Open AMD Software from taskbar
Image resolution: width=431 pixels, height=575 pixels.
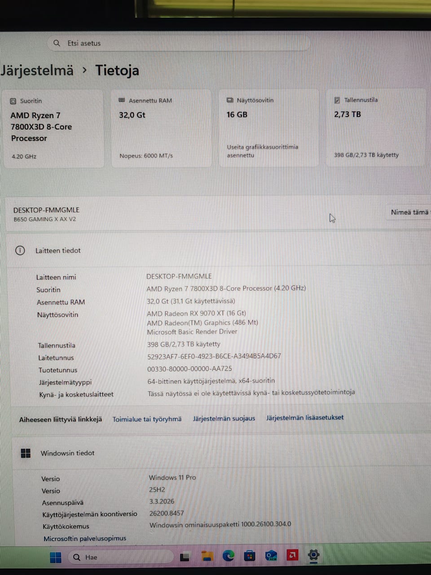292,555
